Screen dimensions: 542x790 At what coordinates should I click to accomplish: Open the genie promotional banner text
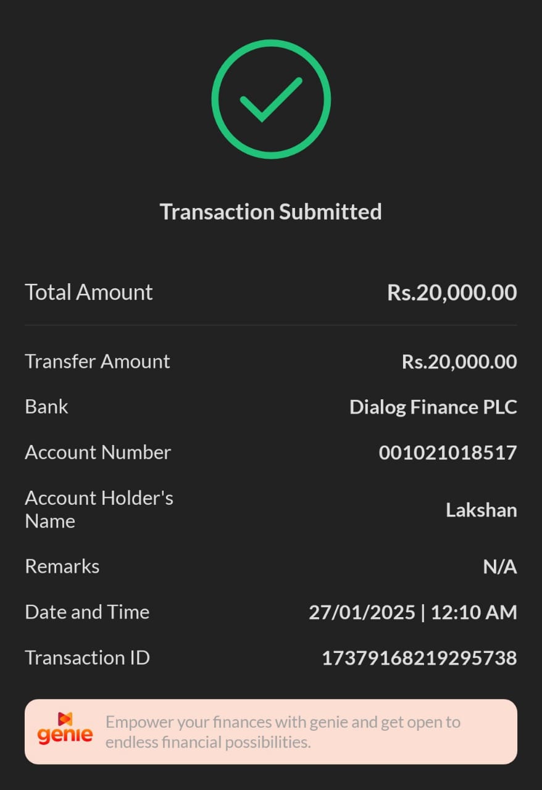click(283, 732)
